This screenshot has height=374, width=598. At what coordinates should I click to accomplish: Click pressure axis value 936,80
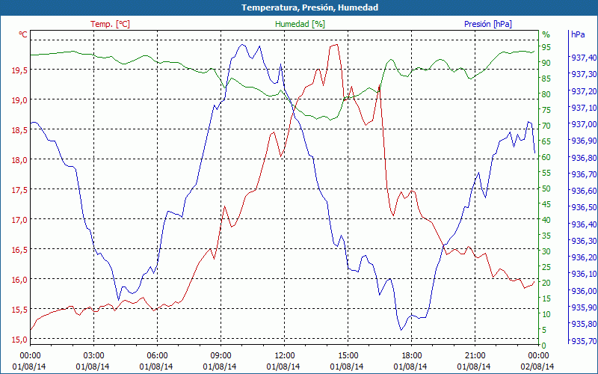(584, 158)
